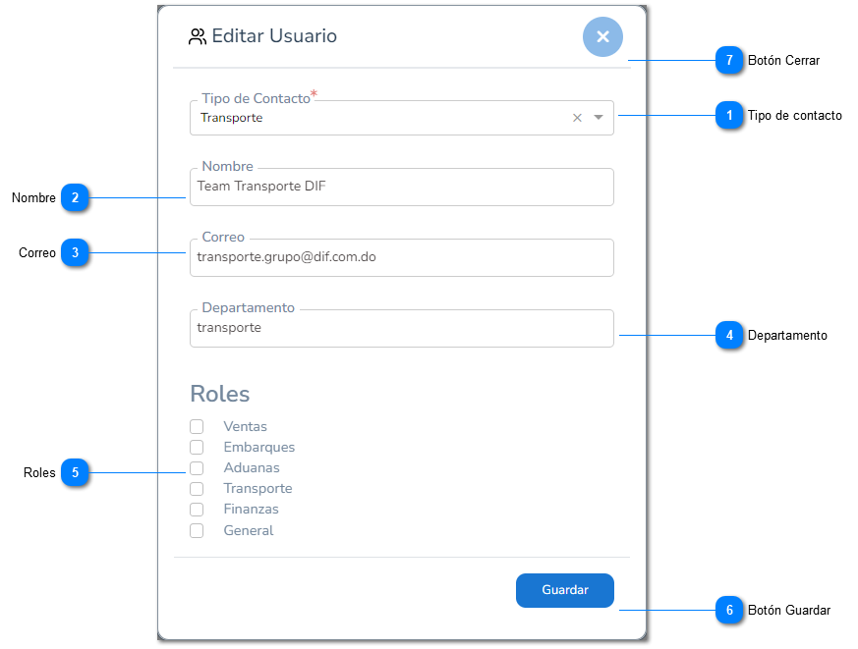Click the numbered badge 1 annotation
Viewport: 858px width, 649px height.
coord(729,115)
